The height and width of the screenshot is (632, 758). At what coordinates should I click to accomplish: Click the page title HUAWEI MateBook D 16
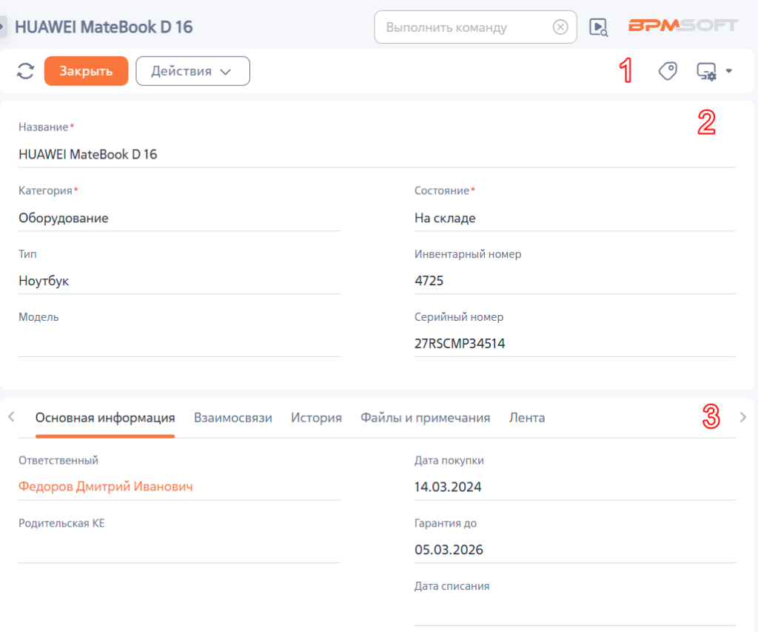tap(104, 27)
